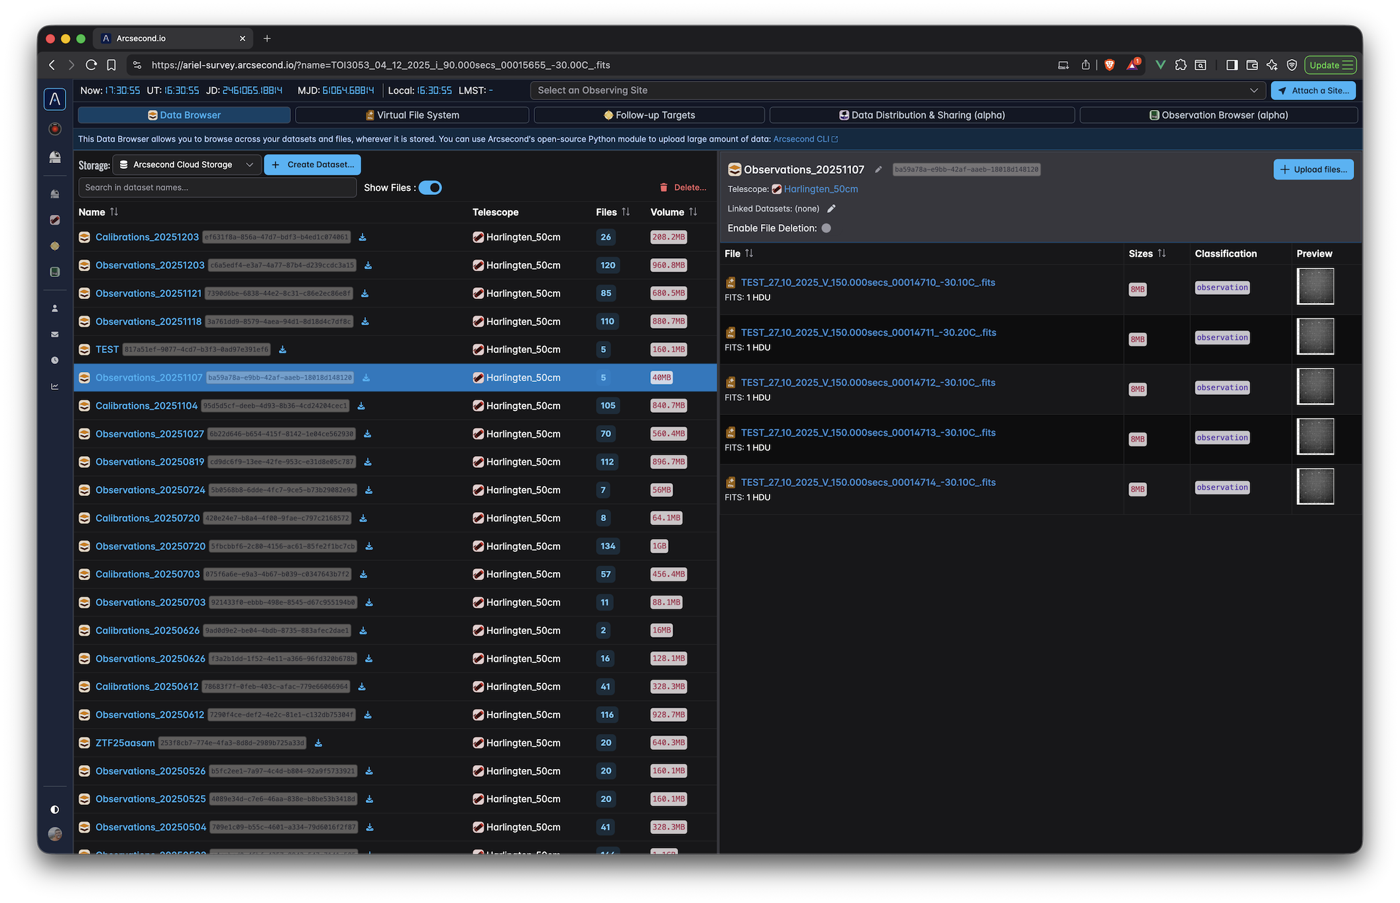This screenshot has width=1400, height=903.
Task: Switch to Follow-up Targets tab
Action: [650, 115]
